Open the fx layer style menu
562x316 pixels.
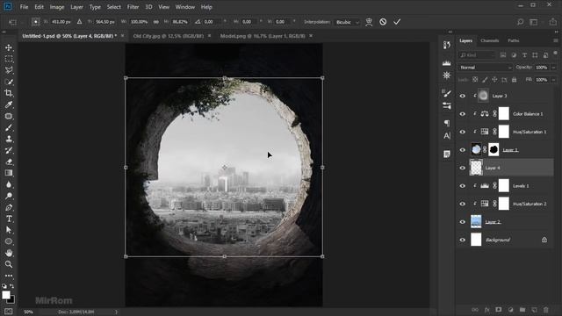tap(486, 310)
